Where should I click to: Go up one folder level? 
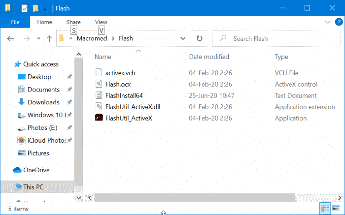(49, 39)
